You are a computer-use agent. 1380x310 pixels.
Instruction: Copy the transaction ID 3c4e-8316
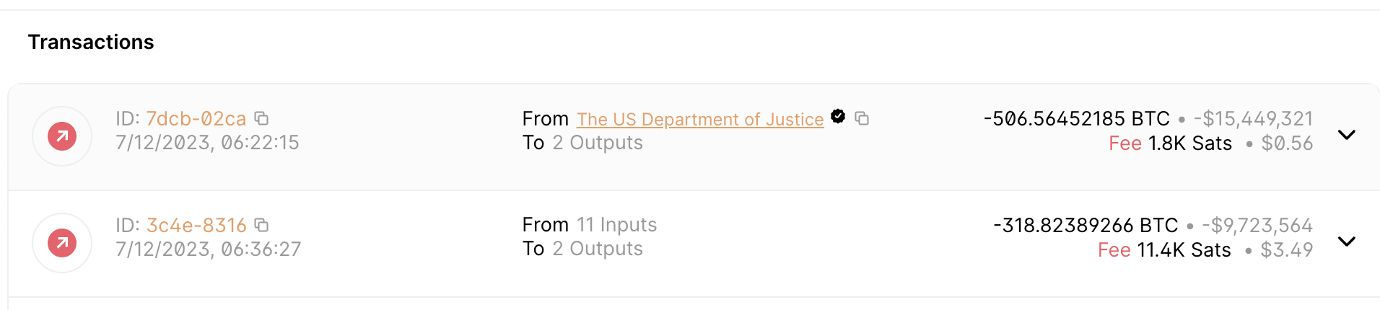(261, 225)
